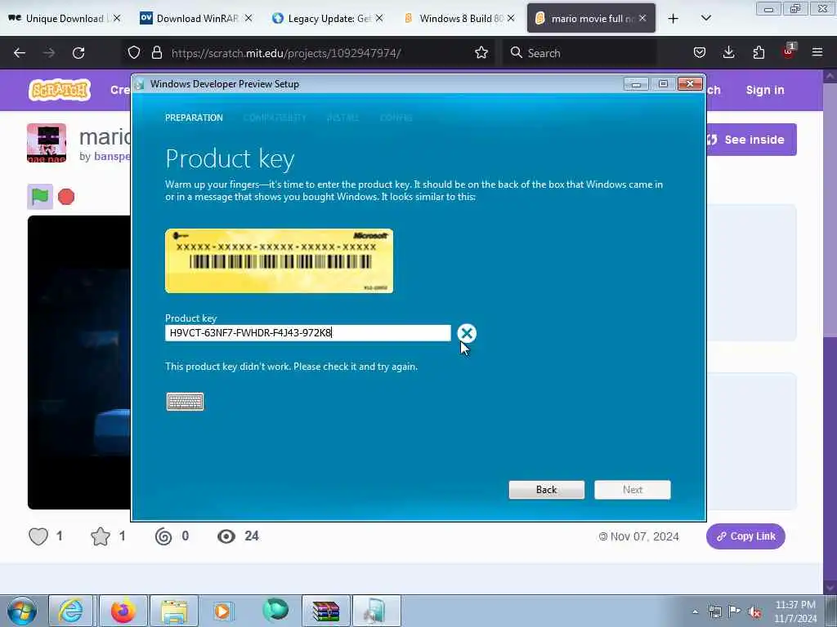Switch to Windows 8 Build tab
837x627 pixels.
pyautogui.click(x=461, y=19)
